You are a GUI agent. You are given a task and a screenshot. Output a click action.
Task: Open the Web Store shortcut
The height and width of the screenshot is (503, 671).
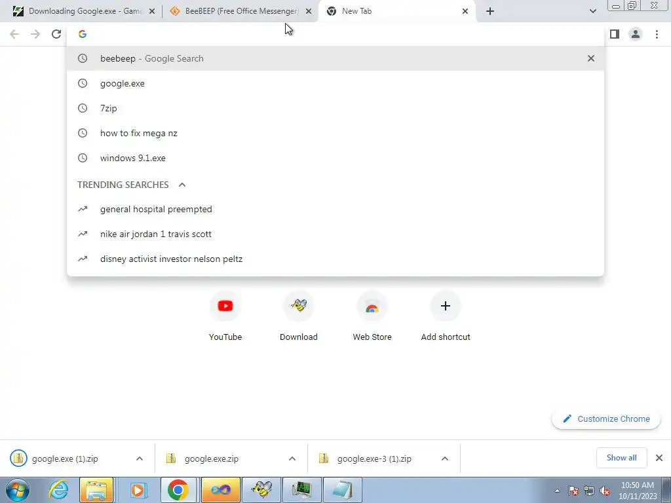372,316
